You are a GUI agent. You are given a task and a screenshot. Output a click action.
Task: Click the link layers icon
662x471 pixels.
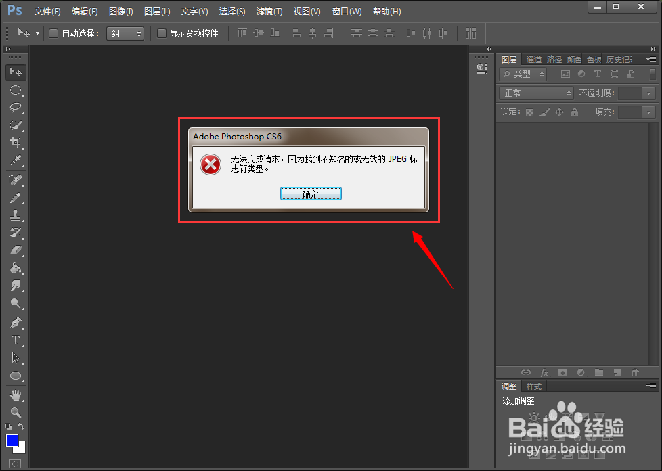526,373
